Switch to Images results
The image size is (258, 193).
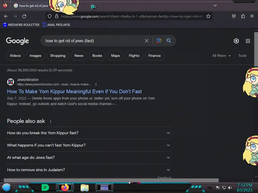coord(35,56)
